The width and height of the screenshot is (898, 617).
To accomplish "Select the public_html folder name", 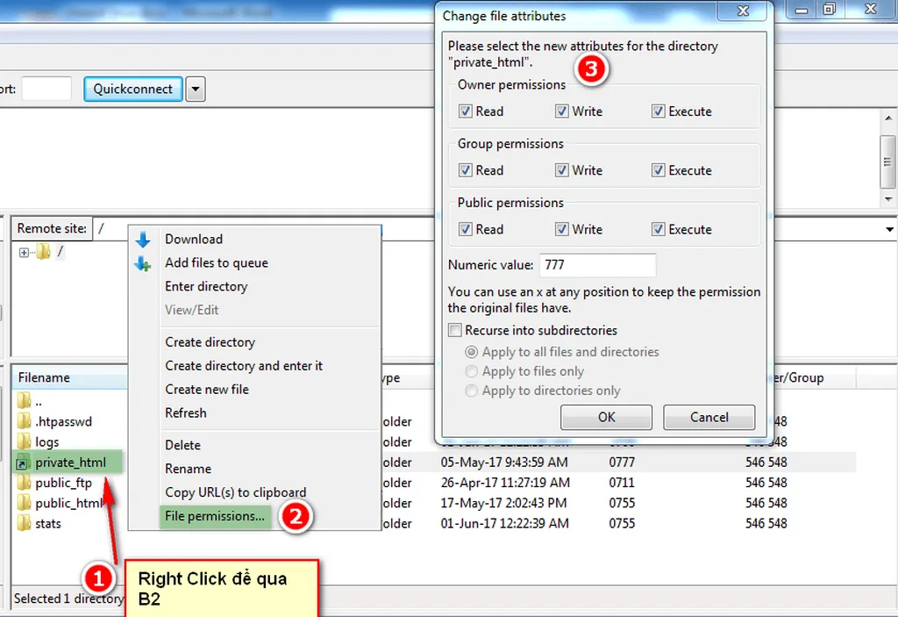I will (68, 503).
